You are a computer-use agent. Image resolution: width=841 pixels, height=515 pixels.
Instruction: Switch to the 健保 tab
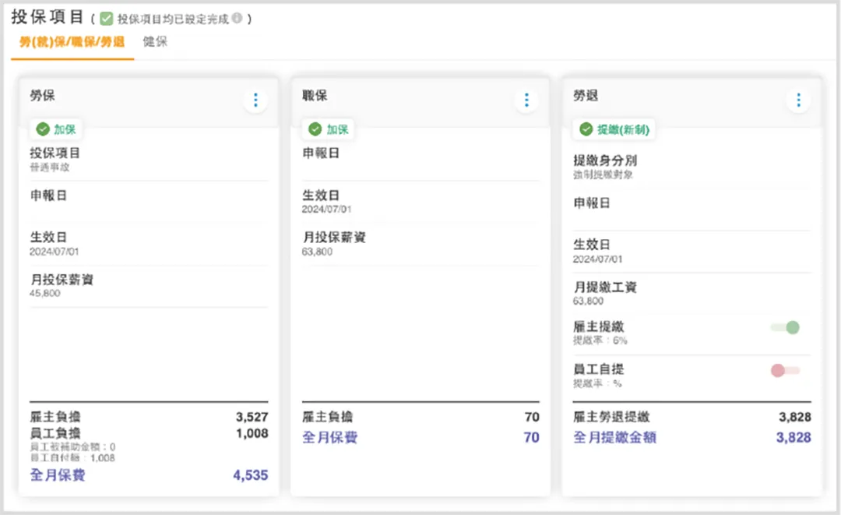coord(155,42)
